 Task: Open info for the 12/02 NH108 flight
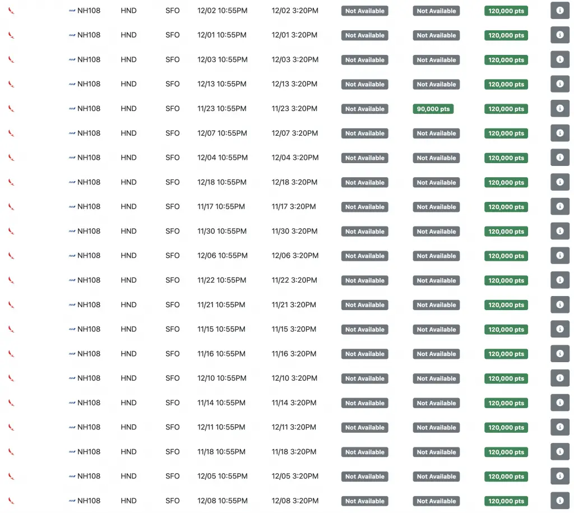click(560, 11)
